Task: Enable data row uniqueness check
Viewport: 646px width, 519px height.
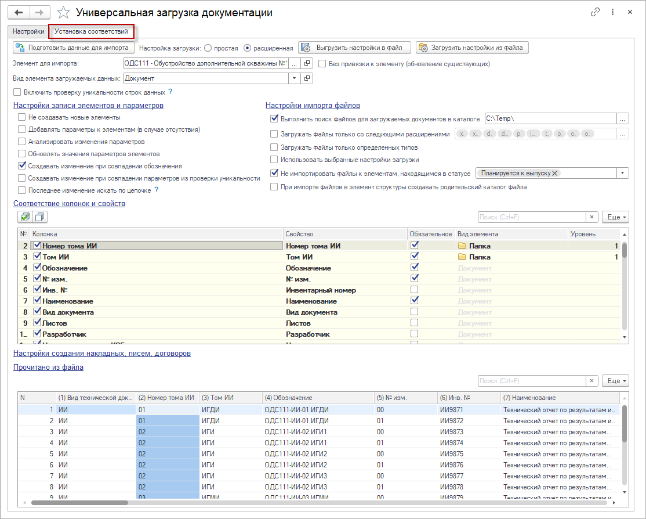Action: [x=17, y=92]
